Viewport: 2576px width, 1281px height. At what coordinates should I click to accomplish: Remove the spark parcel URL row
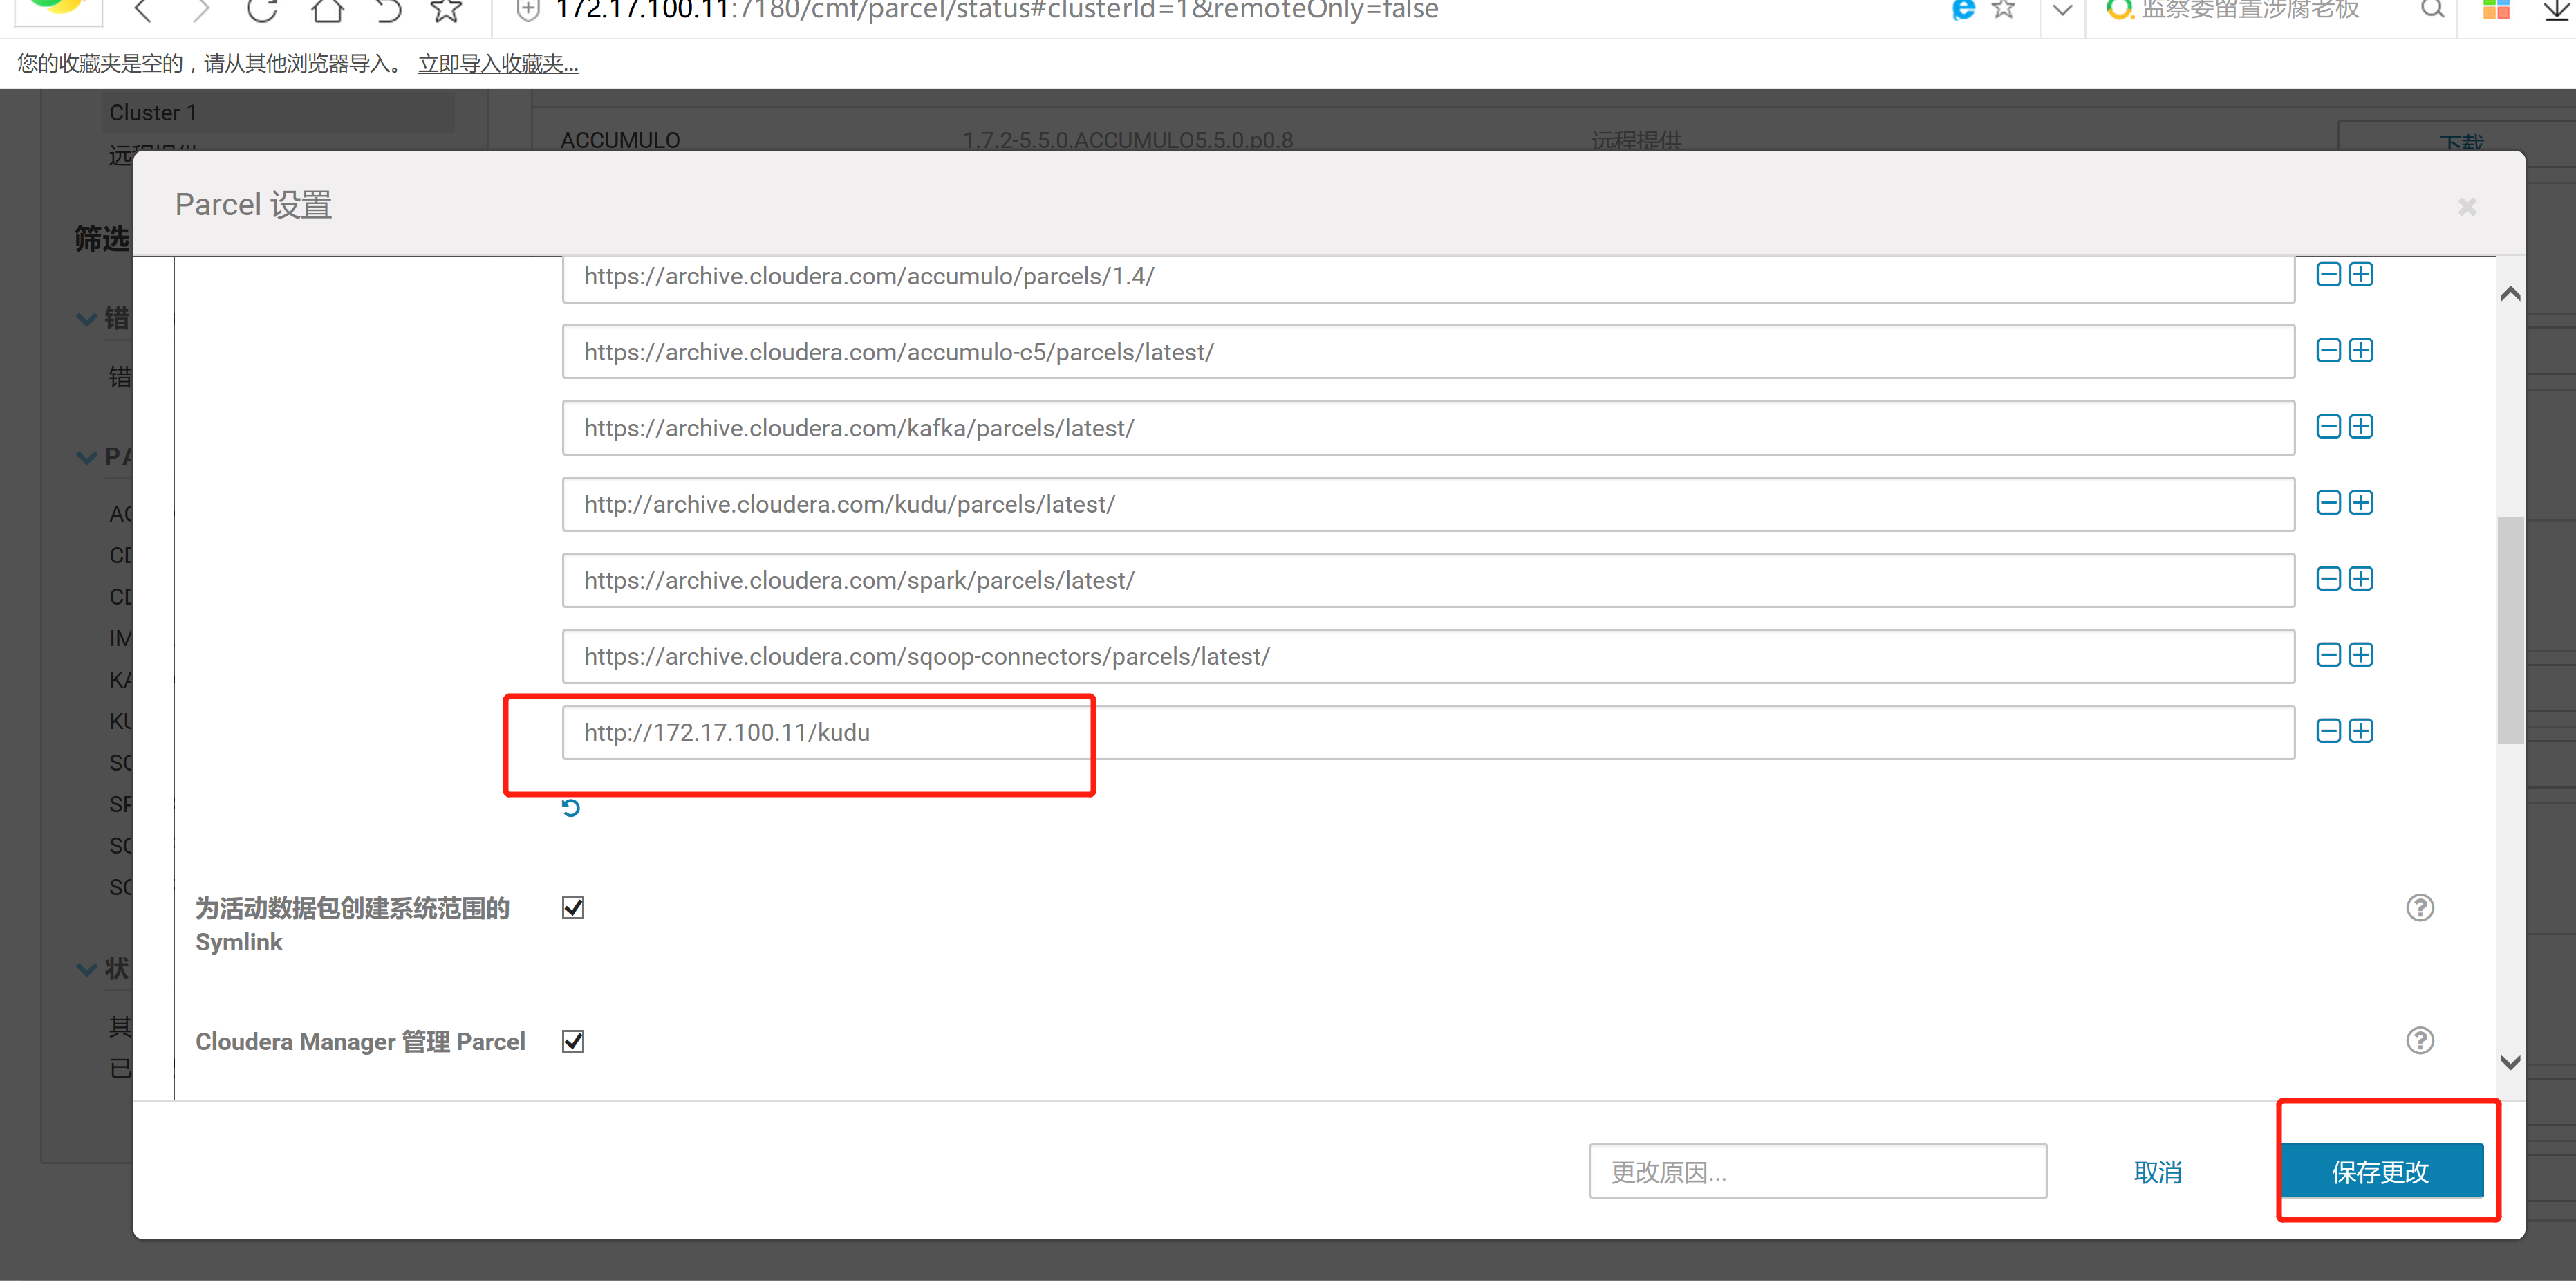pos(2328,578)
